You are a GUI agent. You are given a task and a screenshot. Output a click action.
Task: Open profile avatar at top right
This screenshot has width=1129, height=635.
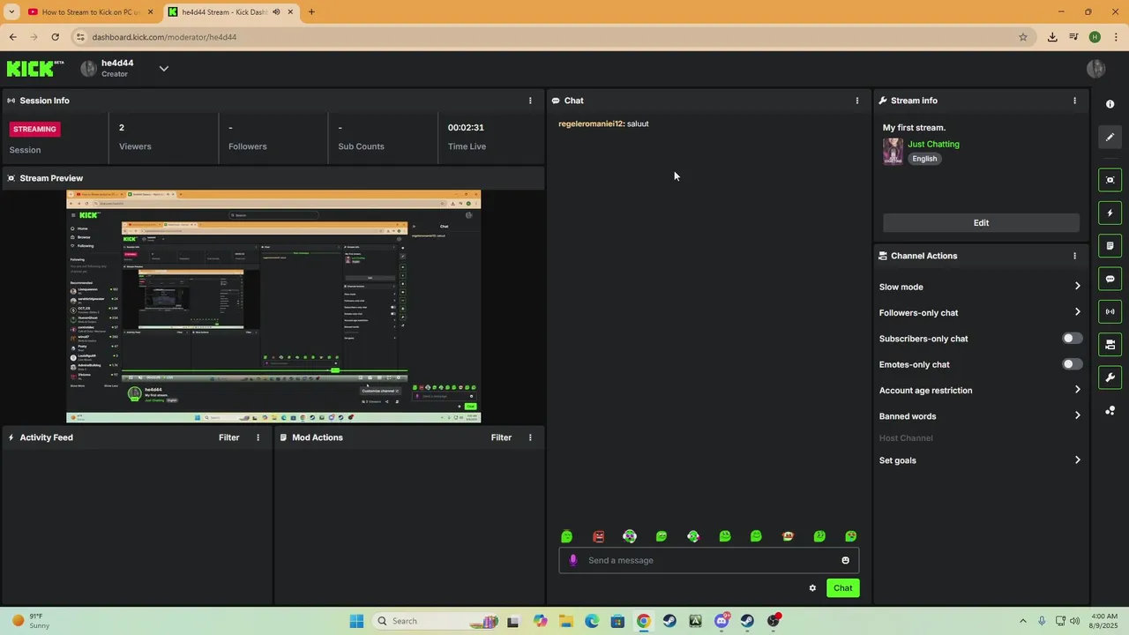(1096, 69)
